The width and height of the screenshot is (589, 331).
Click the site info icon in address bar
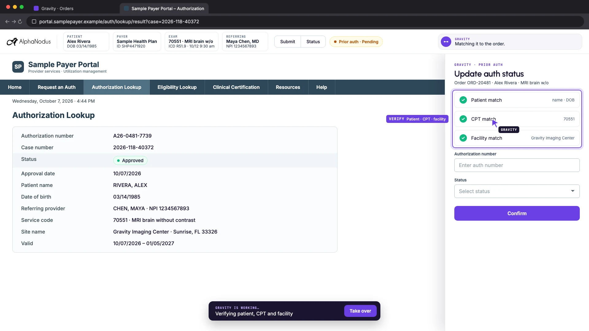[x=34, y=21]
